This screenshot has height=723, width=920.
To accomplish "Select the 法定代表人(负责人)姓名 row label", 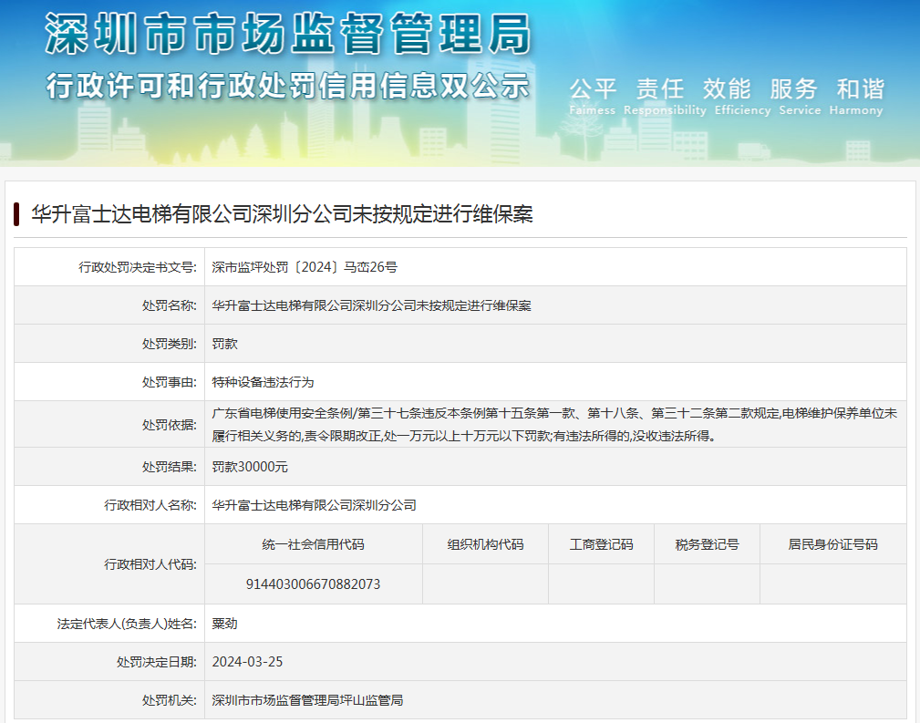I will [x=128, y=624].
